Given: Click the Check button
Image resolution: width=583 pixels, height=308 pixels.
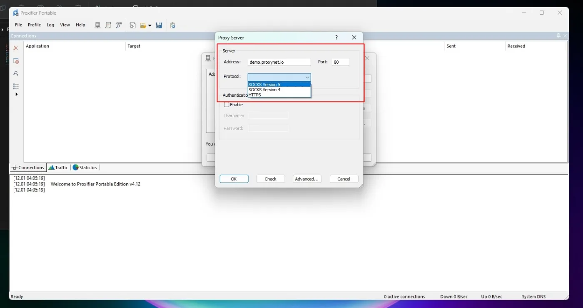Looking at the screenshot, I should click(x=271, y=179).
